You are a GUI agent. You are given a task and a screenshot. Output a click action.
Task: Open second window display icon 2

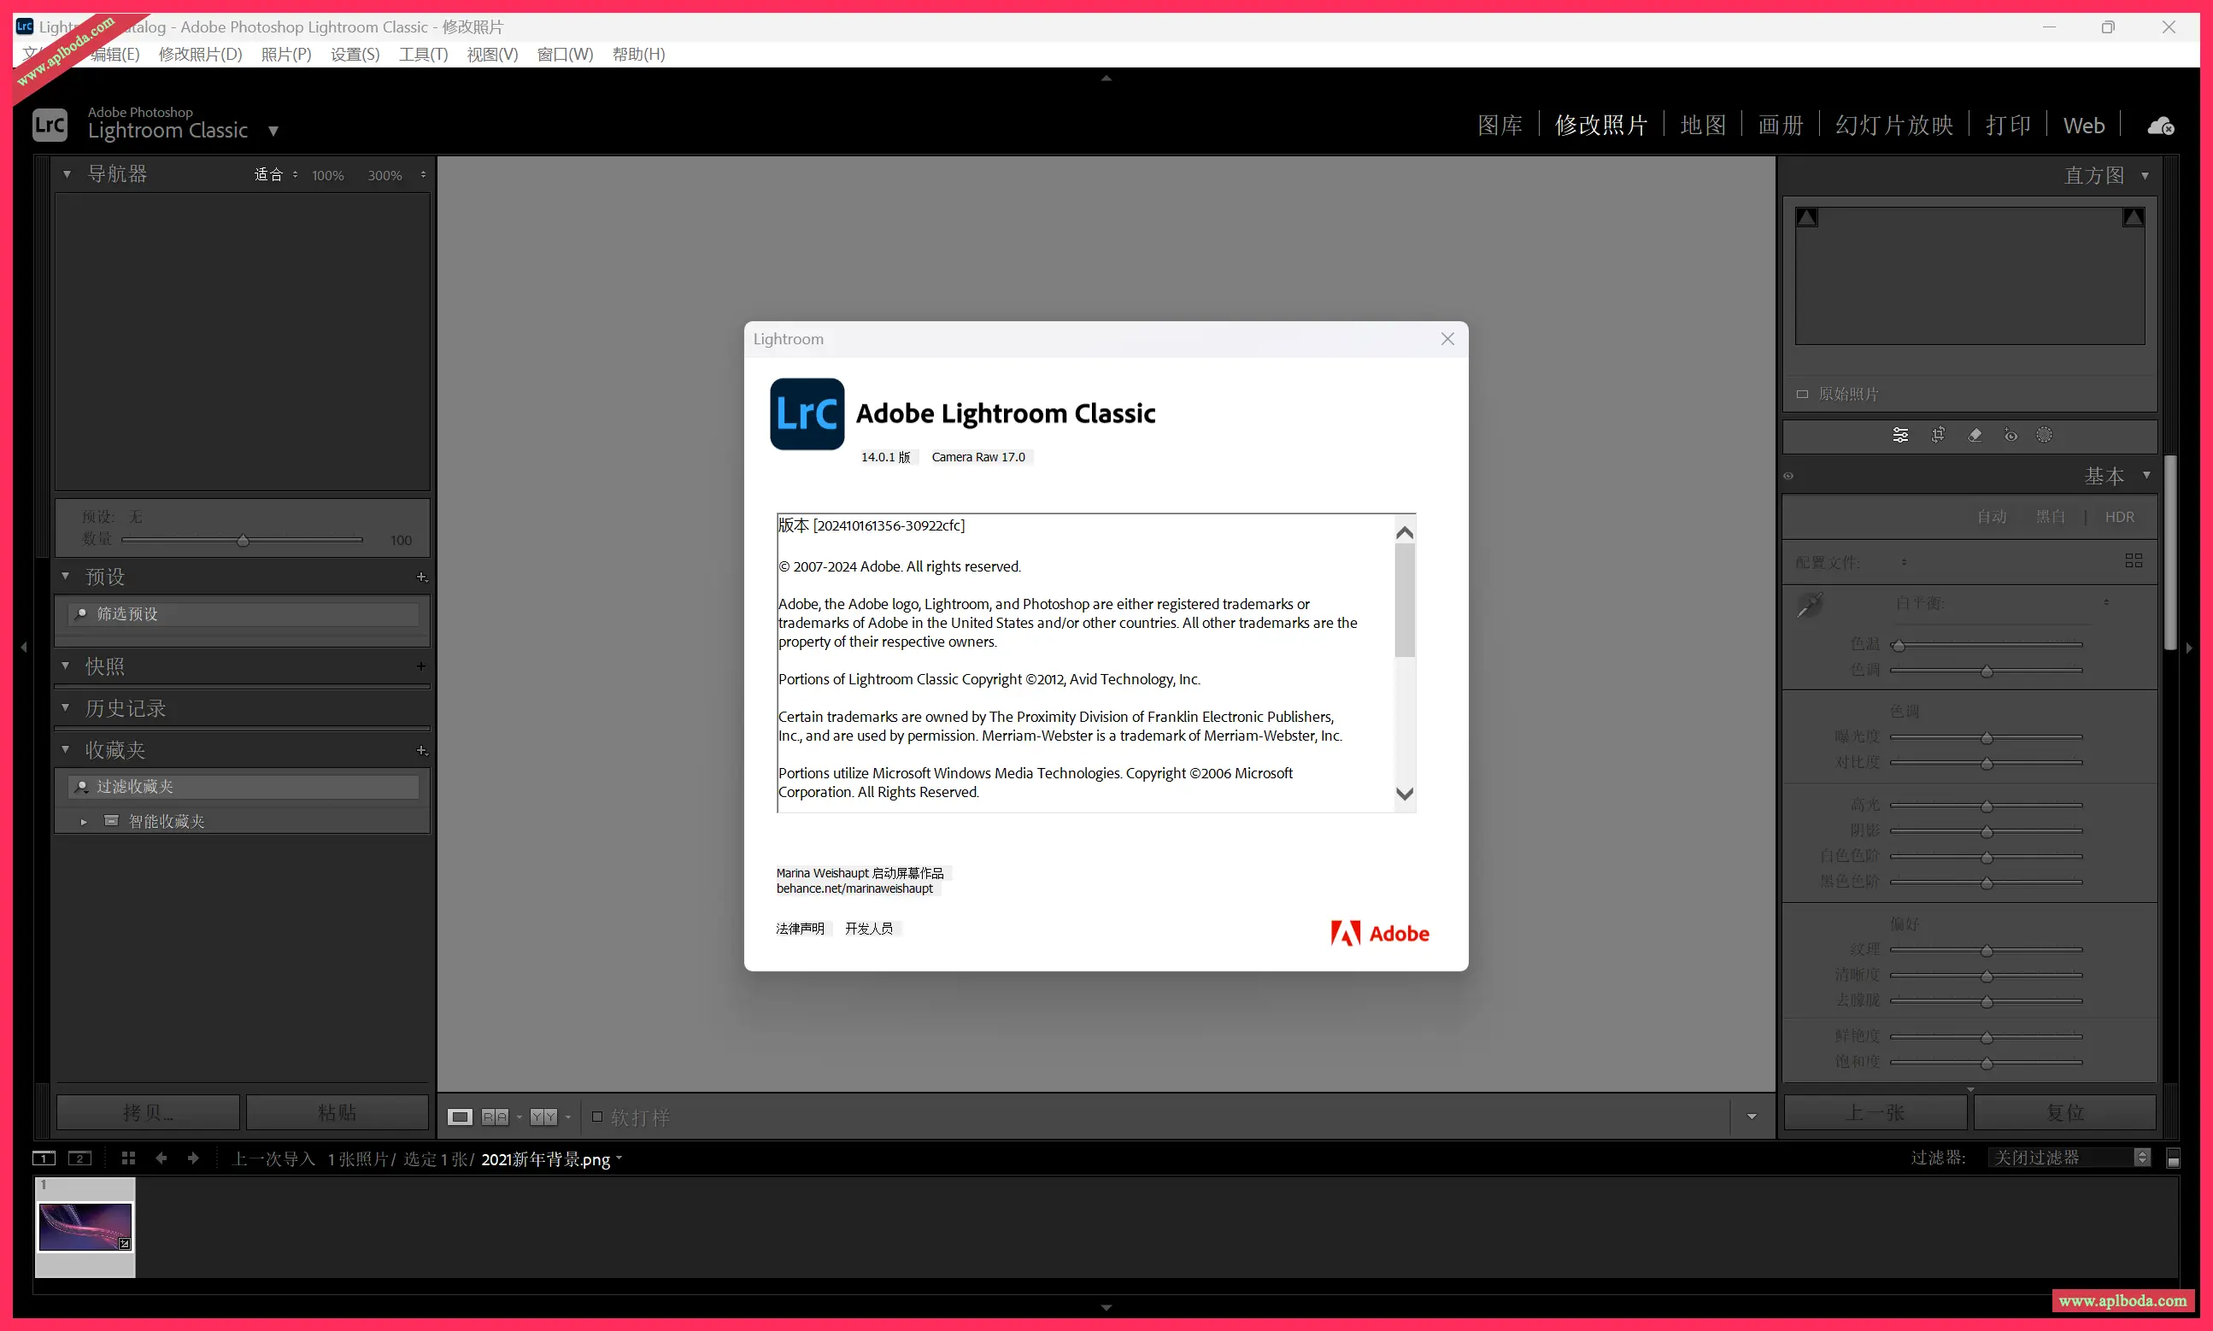pyautogui.click(x=79, y=1158)
